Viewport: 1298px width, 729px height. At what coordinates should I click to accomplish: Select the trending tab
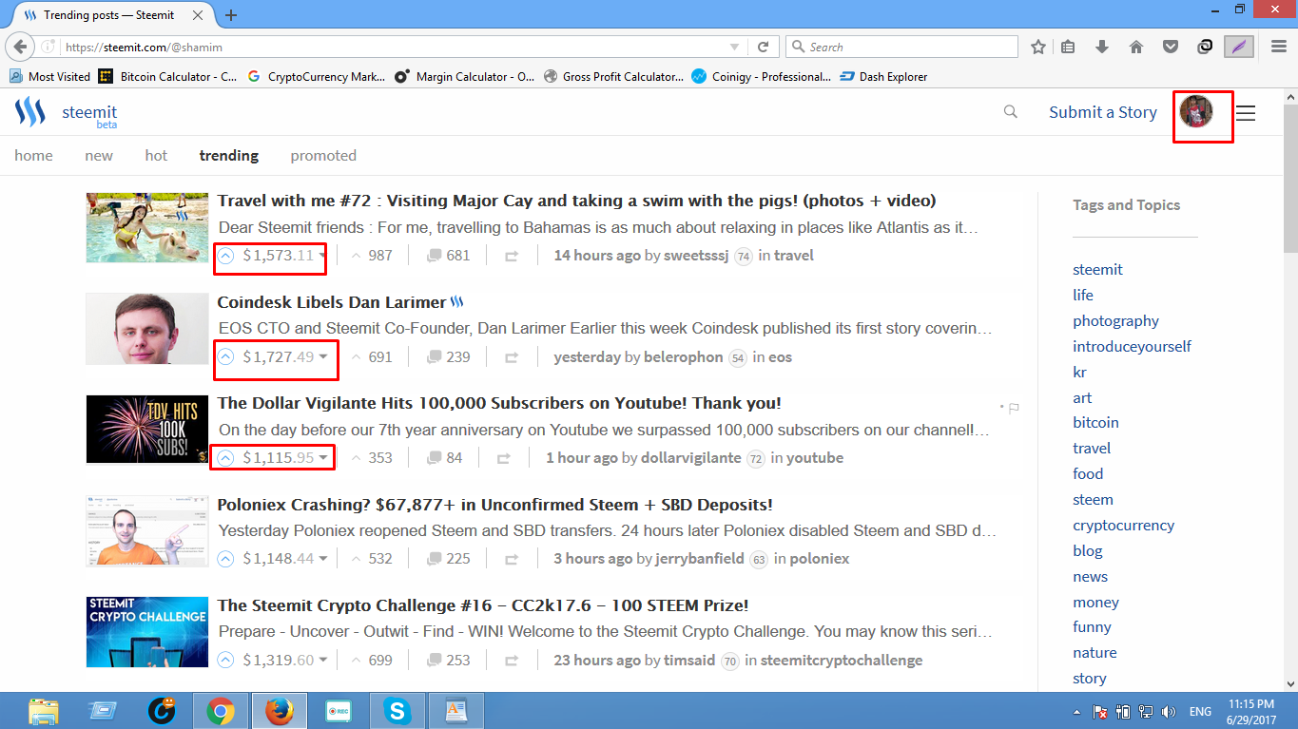coord(229,155)
